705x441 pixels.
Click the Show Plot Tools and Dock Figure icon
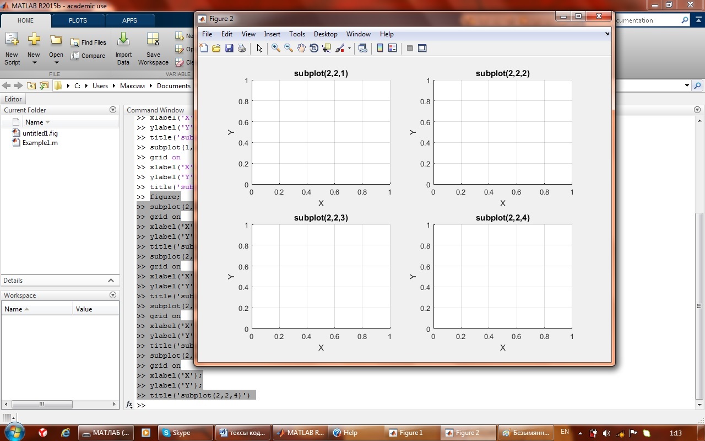(422, 49)
